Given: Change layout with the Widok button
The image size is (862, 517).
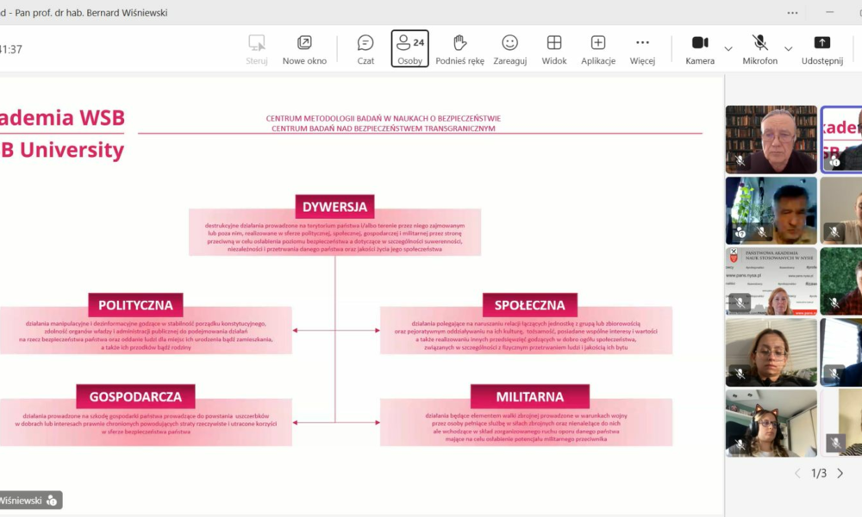Looking at the screenshot, I should click(554, 49).
